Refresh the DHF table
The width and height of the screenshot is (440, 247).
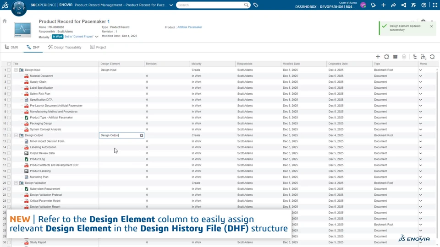[432, 57]
